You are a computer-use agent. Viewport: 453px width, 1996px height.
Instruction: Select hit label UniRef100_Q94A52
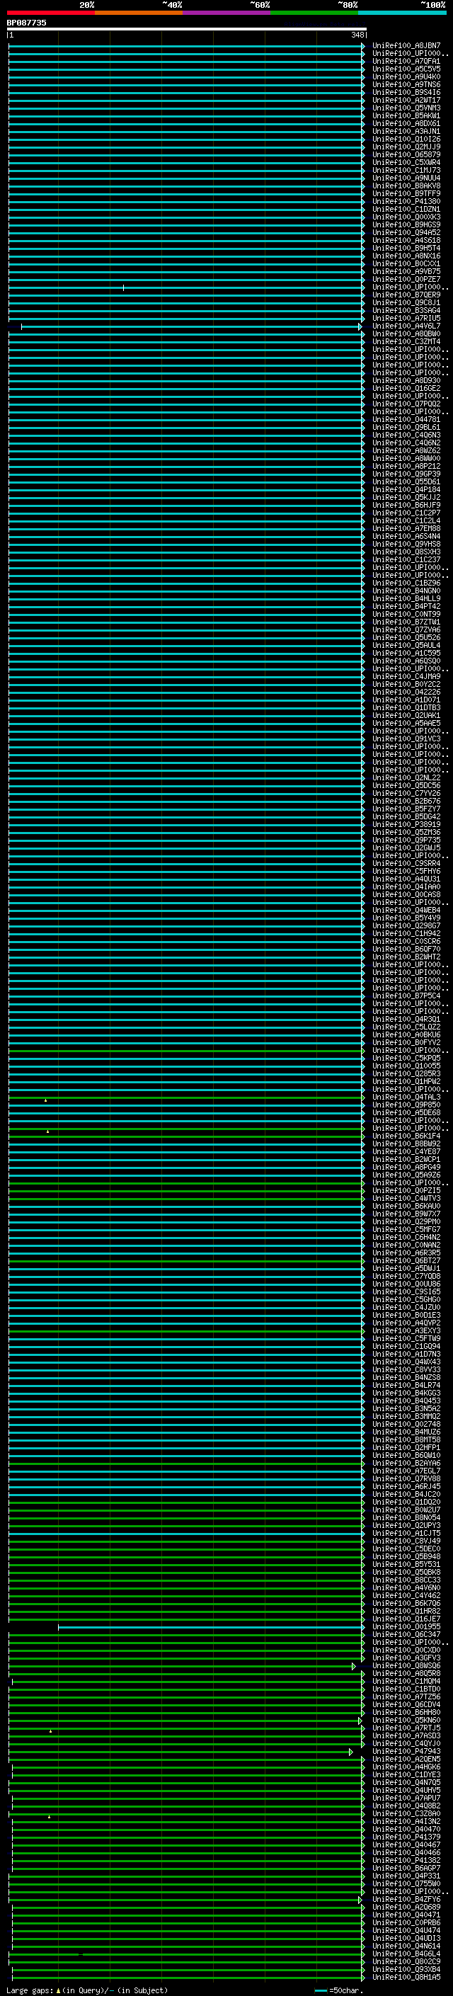406,232
